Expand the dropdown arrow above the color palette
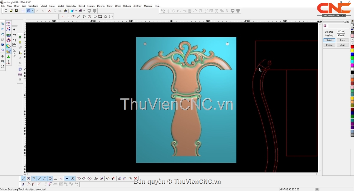The width and height of the screenshot is (354, 191). tap(352, 43)
